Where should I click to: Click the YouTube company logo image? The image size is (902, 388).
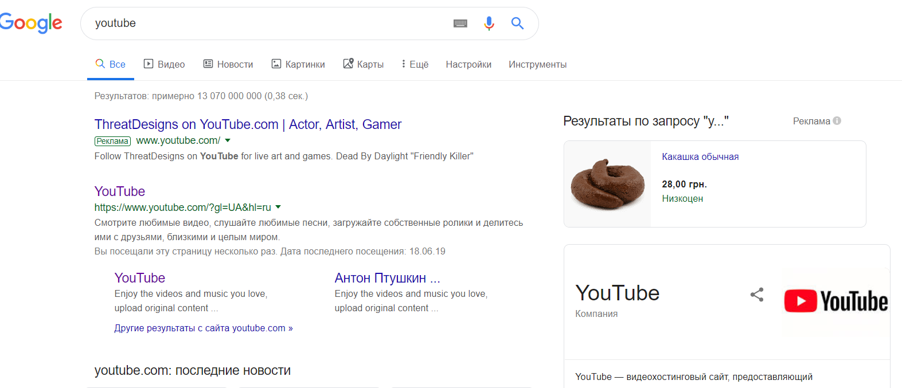tap(835, 301)
